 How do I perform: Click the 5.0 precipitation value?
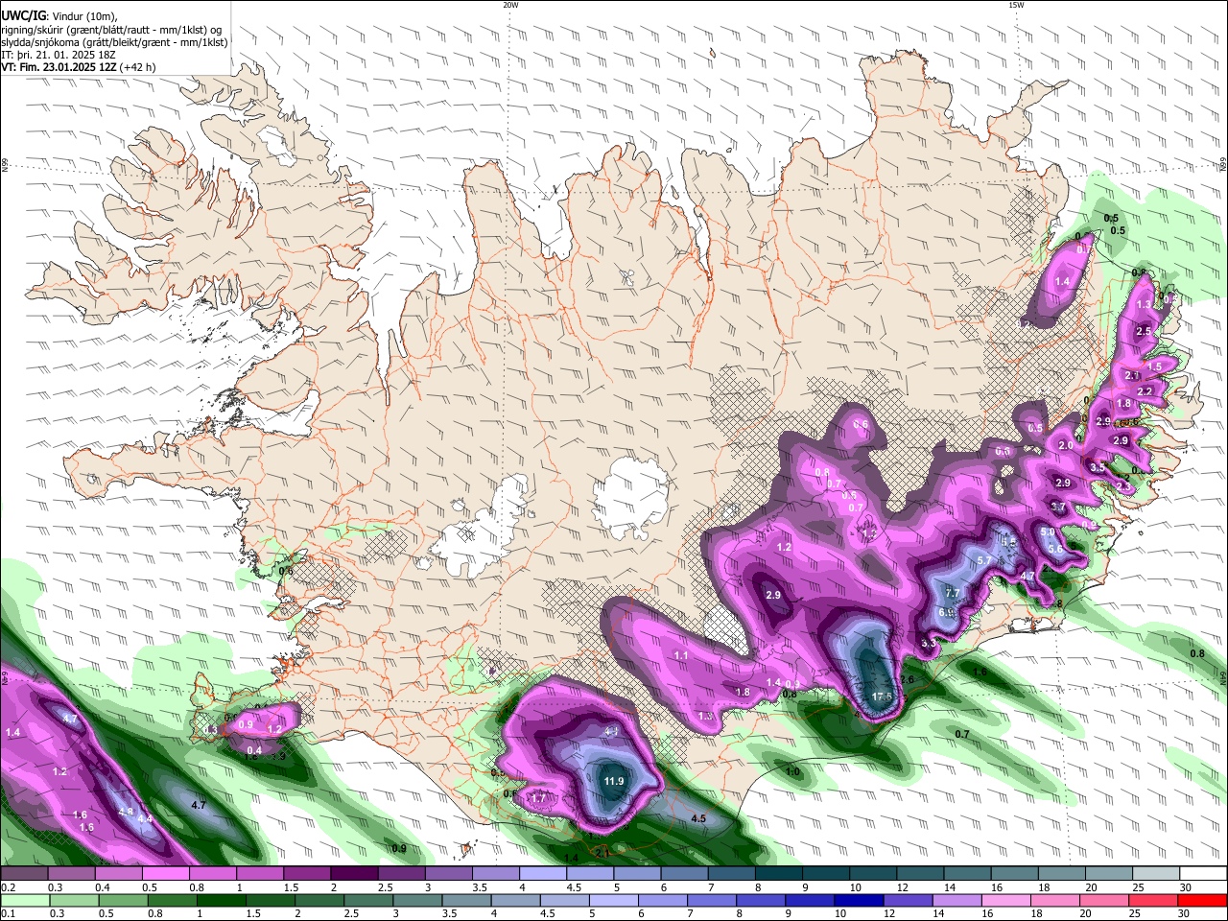1048,532
